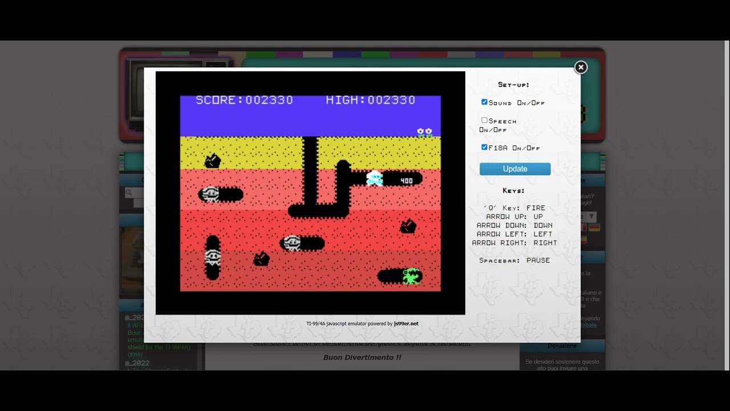
Task: Enable the Speech On/Off checkbox
Action: [484, 120]
